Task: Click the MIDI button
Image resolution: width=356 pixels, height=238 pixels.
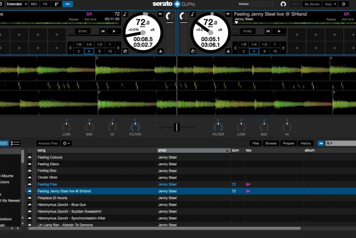Action: click(x=295, y=4)
